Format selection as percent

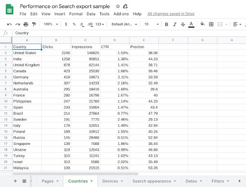(x=74, y=24)
